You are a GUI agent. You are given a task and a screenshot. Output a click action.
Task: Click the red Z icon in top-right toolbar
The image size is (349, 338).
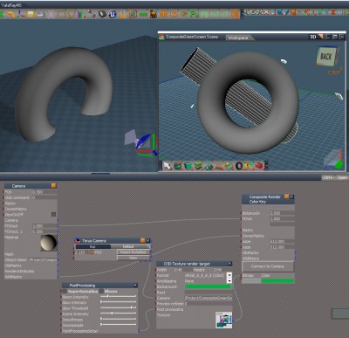[333, 12]
